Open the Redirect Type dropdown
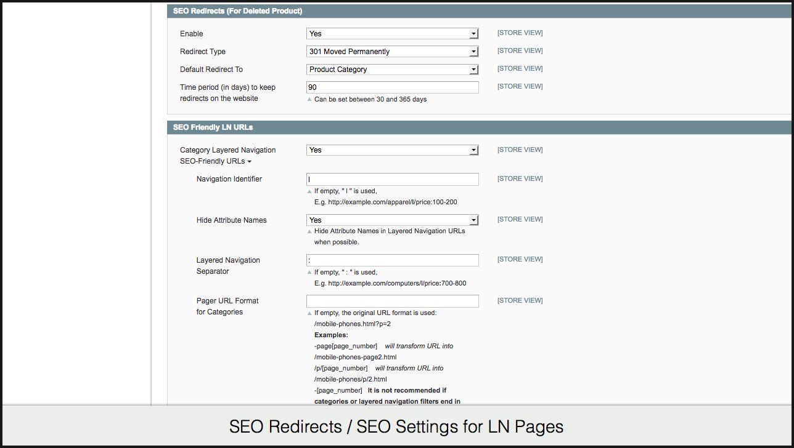 click(x=392, y=52)
